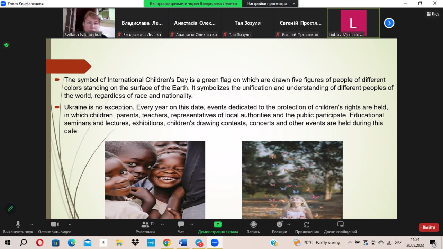443x249 pixels.
Task: Open Microsoft Edge from taskbar
Action: coord(72,242)
